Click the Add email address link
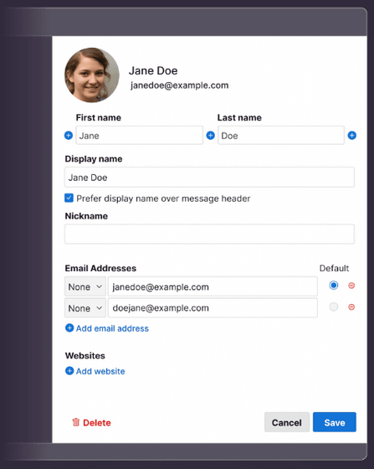 pos(112,328)
